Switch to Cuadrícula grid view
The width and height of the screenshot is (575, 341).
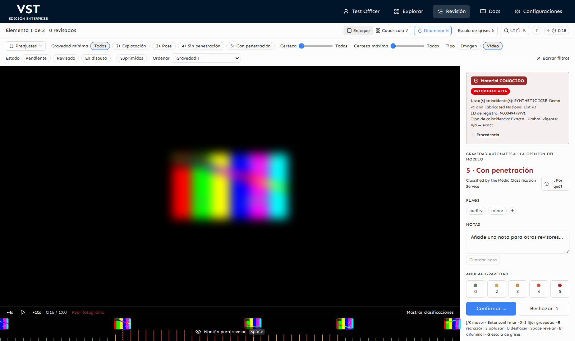coord(392,31)
